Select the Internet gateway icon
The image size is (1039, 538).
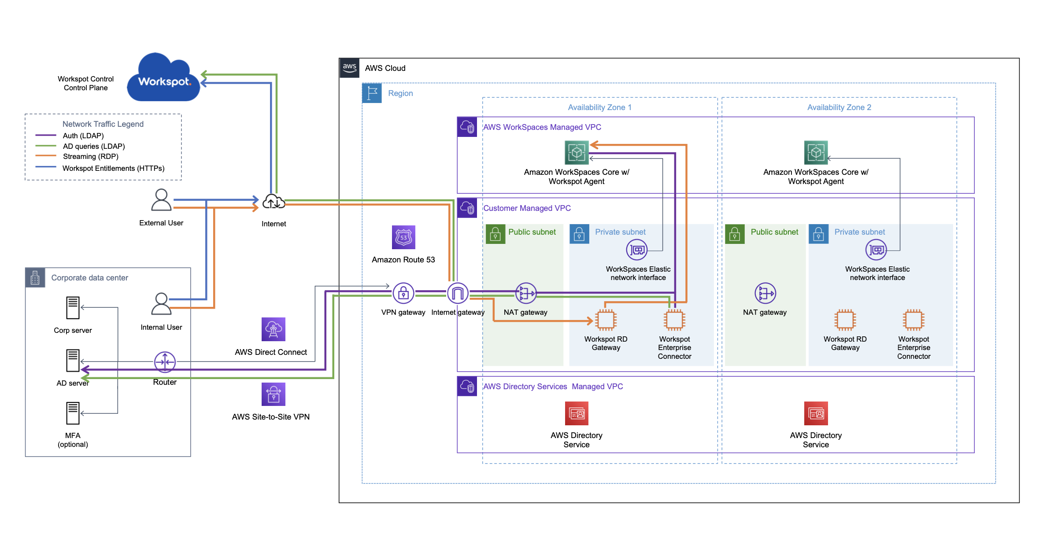point(458,294)
